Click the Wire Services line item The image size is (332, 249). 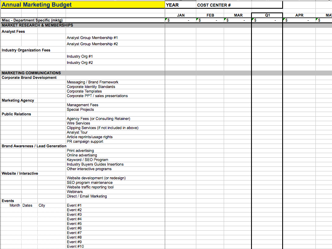pos(78,123)
